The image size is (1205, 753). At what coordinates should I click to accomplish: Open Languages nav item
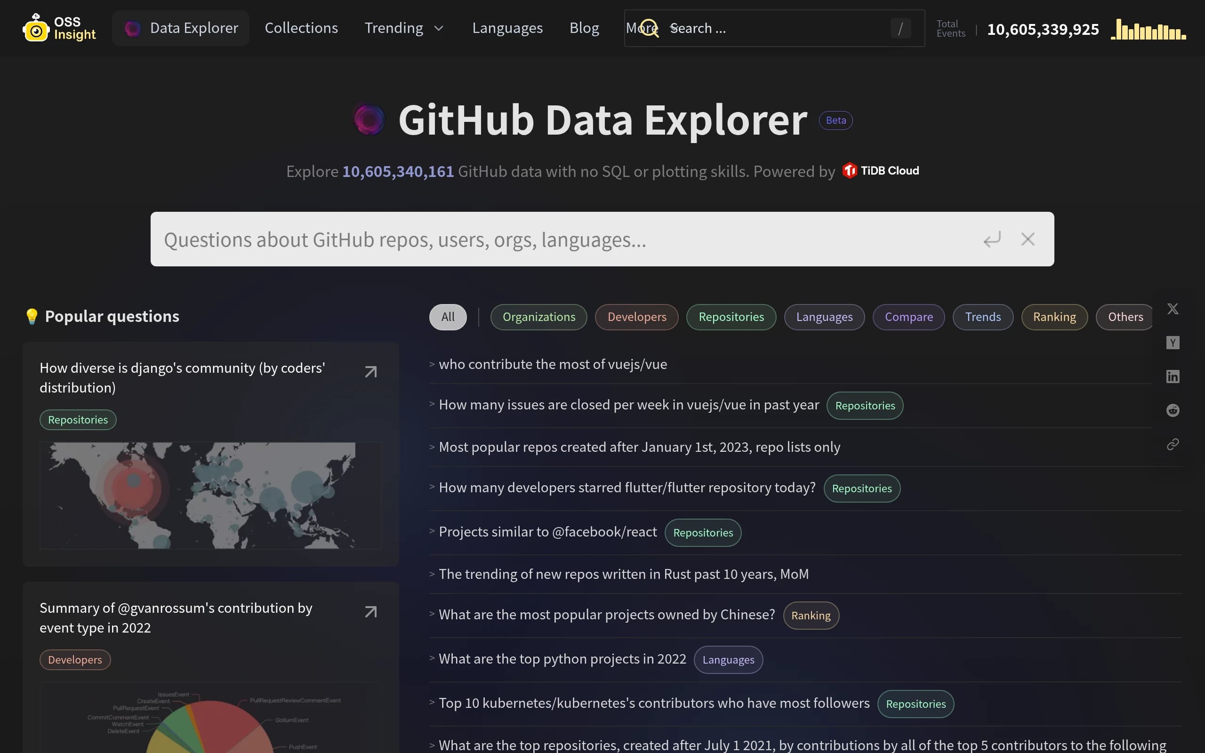pyautogui.click(x=507, y=28)
